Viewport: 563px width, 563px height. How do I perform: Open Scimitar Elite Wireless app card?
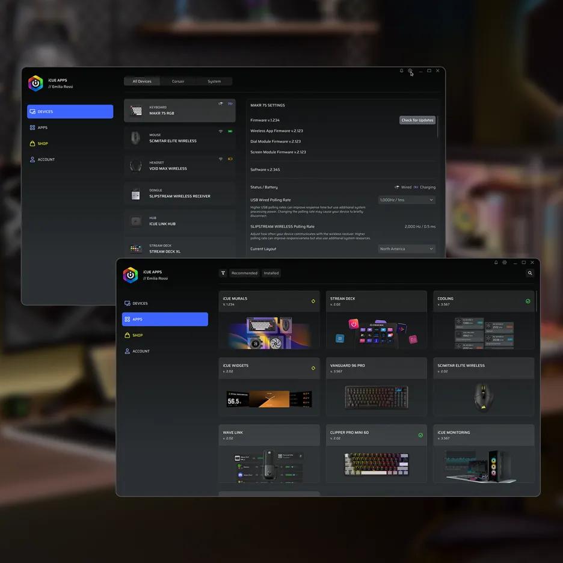point(484,387)
